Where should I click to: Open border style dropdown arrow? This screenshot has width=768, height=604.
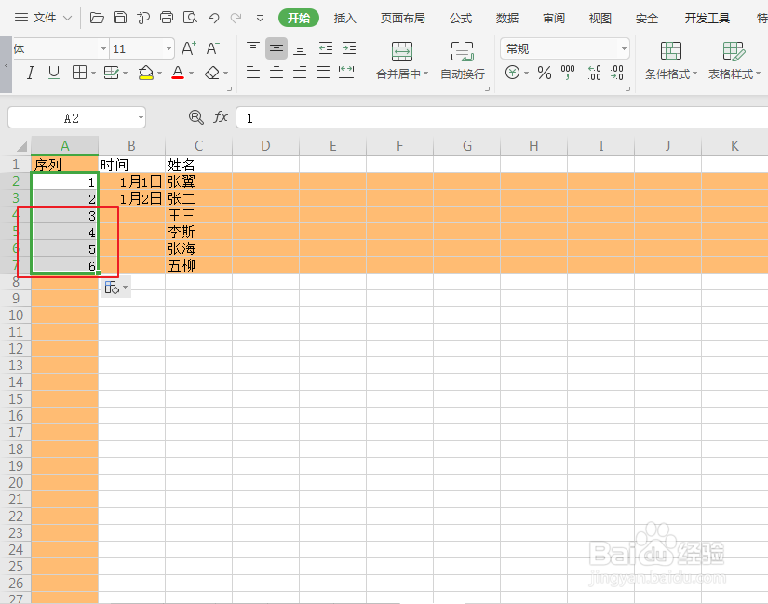click(93, 74)
